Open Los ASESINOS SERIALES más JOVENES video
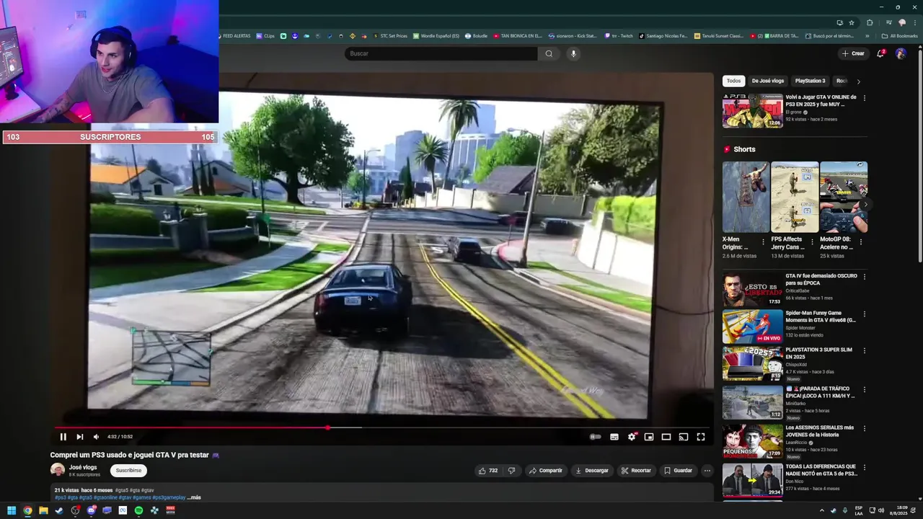 752,441
